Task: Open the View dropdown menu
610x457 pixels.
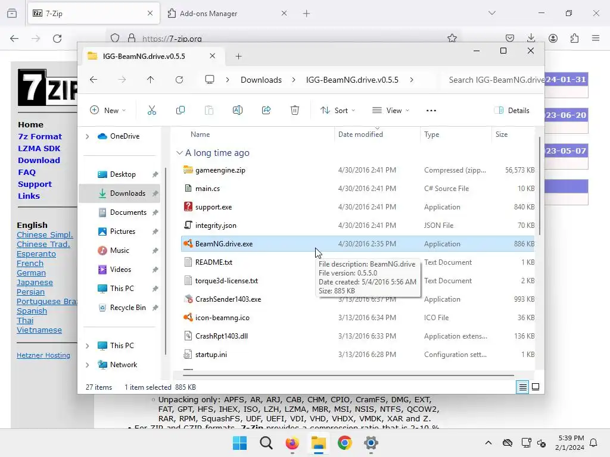Action: [391, 110]
